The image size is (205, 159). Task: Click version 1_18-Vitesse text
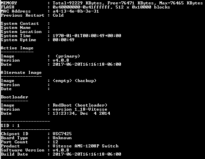[x=80, y=109]
